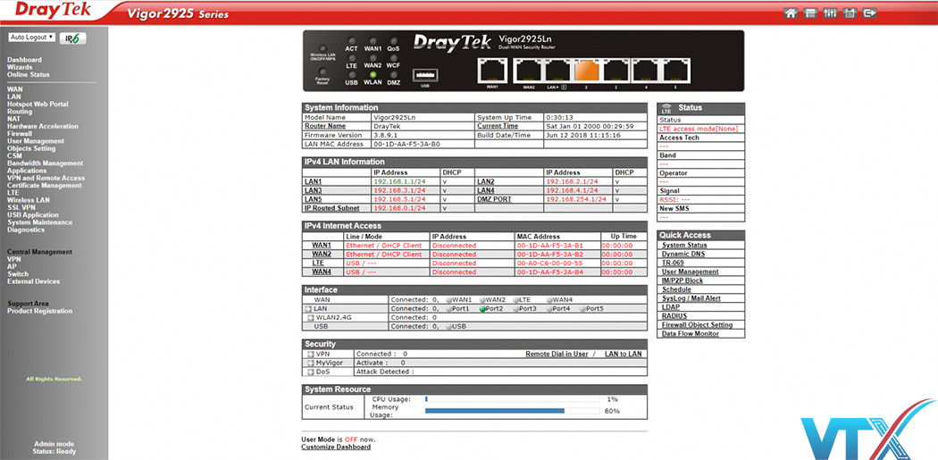Click the IPv6 icon button

[72, 38]
